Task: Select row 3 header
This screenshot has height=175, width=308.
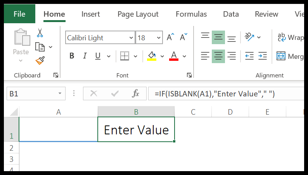Action: (x=12, y=159)
